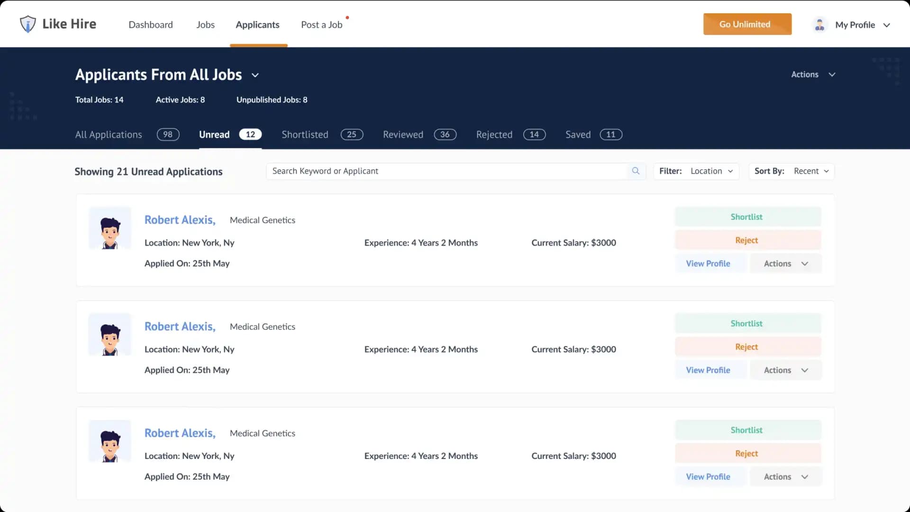910x512 pixels.
Task: Open the Location filter dropdown
Action: [x=711, y=171]
